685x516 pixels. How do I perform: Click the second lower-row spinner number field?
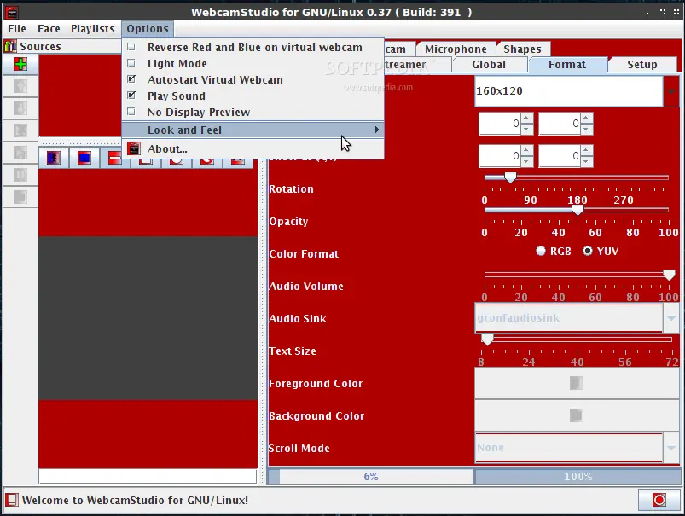(560, 156)
